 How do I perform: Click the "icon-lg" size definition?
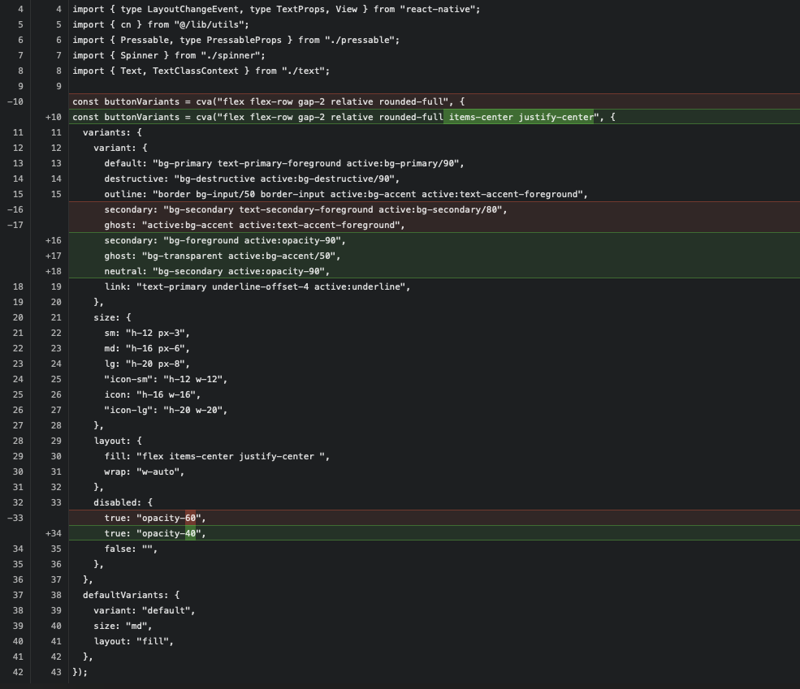click(x=166, y=410)
